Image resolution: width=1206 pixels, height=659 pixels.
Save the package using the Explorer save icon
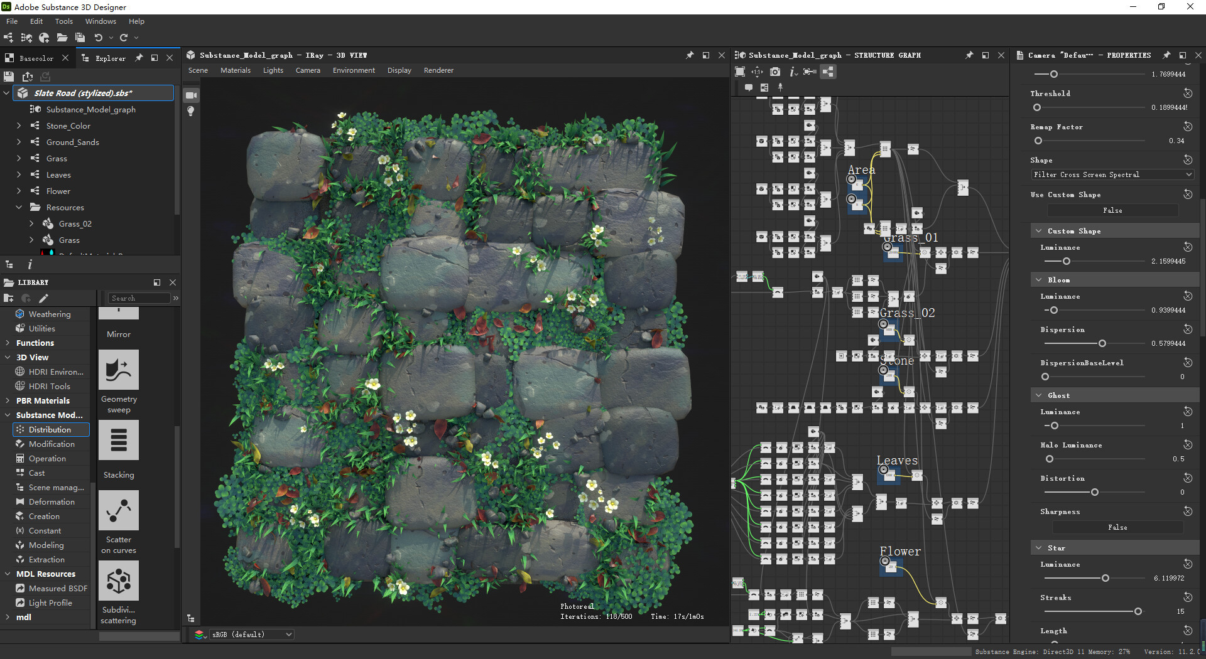tap(8, 77)
